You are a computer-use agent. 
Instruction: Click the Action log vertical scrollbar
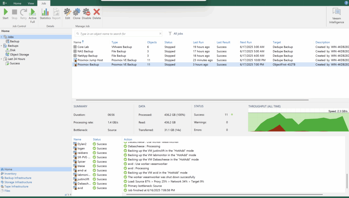pos(347,181)
